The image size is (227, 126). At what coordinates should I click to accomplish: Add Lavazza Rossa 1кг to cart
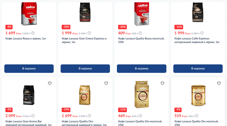(29, 69)
